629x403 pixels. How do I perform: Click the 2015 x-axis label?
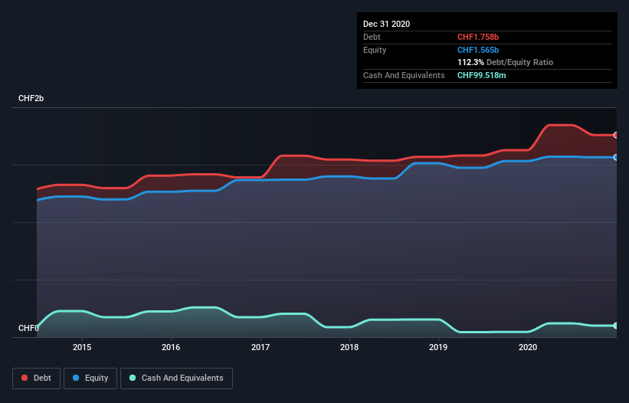[82, 347]
